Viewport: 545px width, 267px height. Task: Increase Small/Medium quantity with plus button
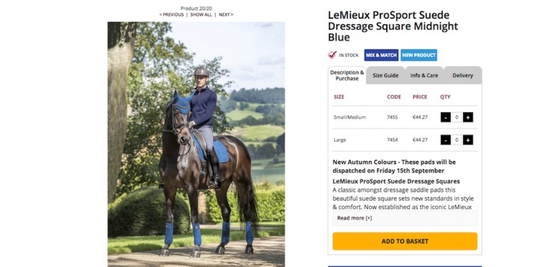468,117
